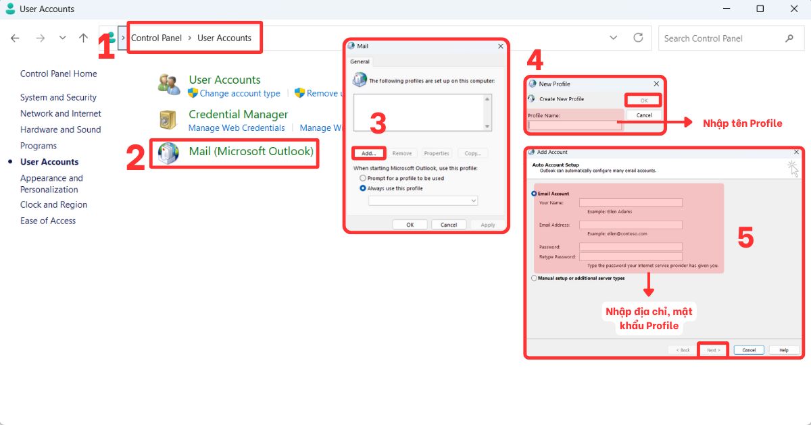
Task: Choose Manual setup or additional server types
Action: click(534, 278)
